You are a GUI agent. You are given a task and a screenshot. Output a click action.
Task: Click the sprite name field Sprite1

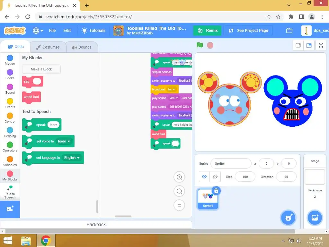pos(231,164)
